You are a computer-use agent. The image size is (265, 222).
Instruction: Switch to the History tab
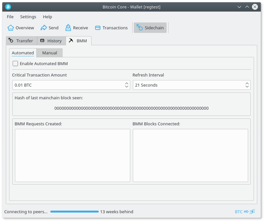click(51, 41)
